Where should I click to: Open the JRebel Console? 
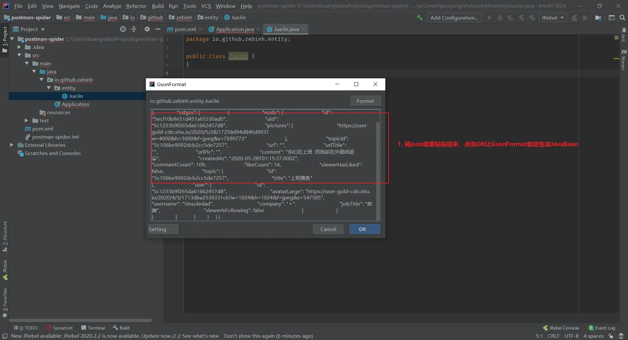tap(561, 328)
